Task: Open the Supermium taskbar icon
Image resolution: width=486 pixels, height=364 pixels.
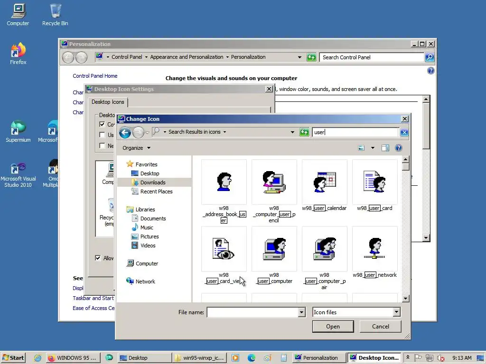Action: tap(109, 358)
